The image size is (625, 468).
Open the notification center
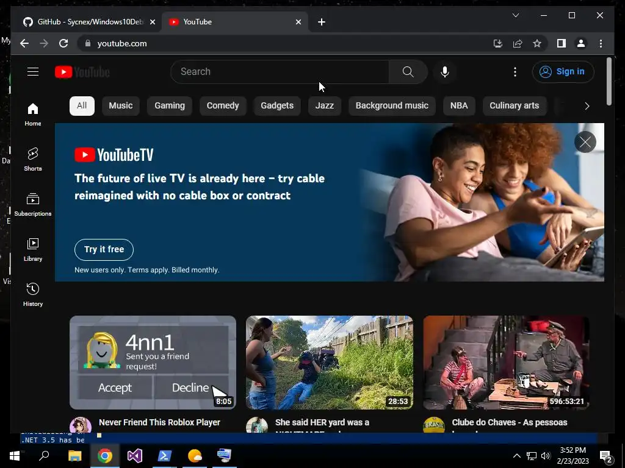coord(605,456)
